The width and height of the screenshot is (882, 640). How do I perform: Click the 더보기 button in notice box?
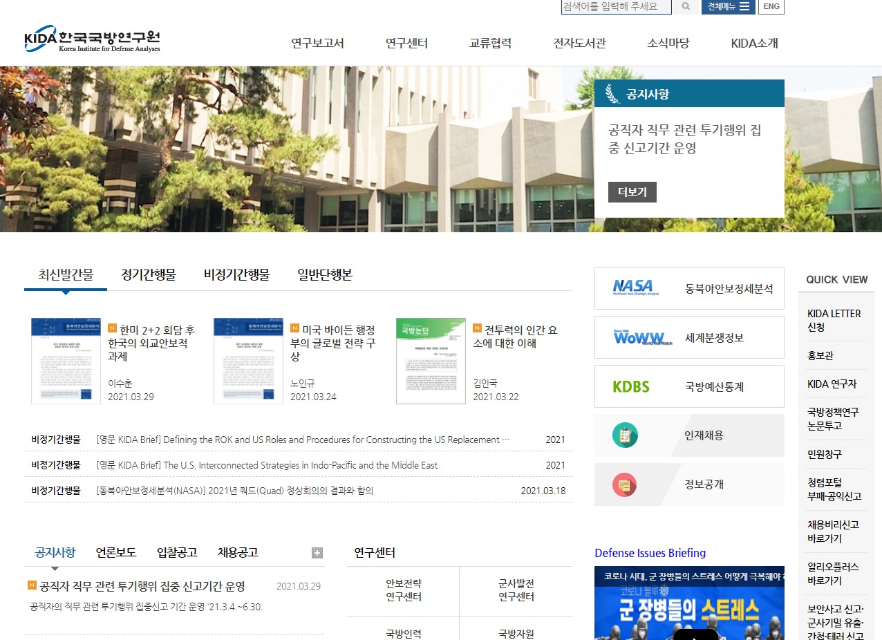pyautogui.click(x=632, y=192)
